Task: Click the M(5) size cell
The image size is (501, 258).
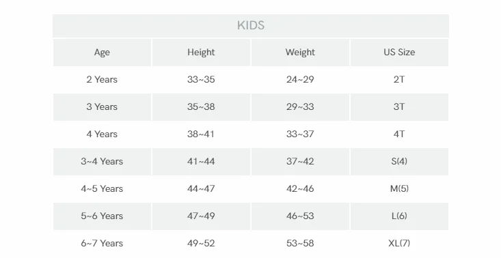Action: coord(399,189)
